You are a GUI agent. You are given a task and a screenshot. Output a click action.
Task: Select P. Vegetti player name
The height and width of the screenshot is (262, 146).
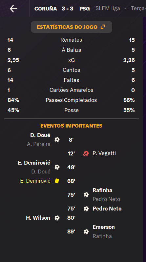(104, 153)
